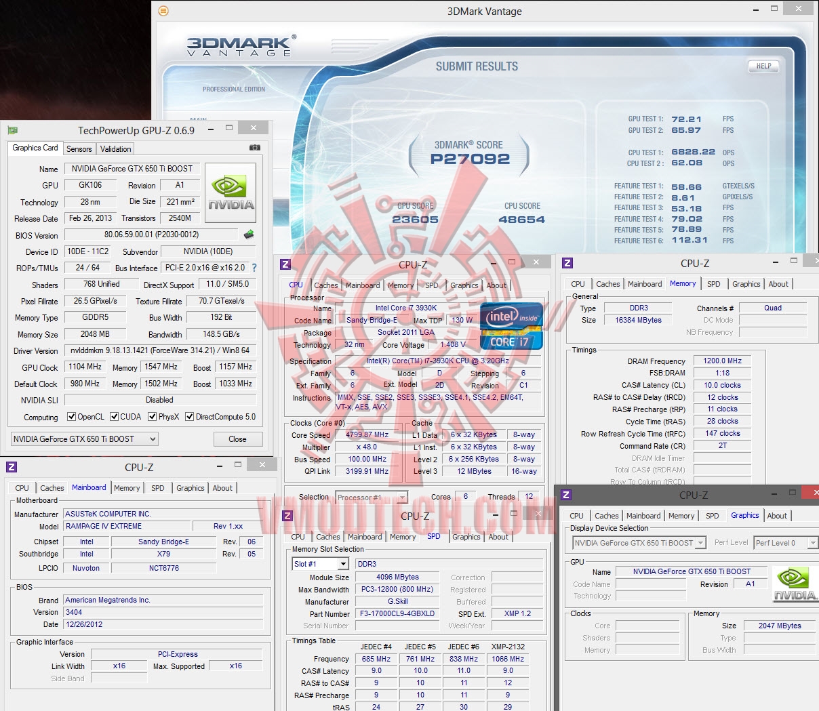The image size is (819, 711).
Task: Click the Driver Version field in GPU-Z
Action: click(x=160, y=350)
